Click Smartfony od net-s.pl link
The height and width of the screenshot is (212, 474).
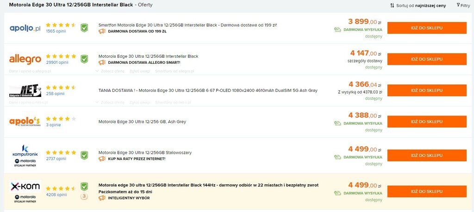pos(173,102)
